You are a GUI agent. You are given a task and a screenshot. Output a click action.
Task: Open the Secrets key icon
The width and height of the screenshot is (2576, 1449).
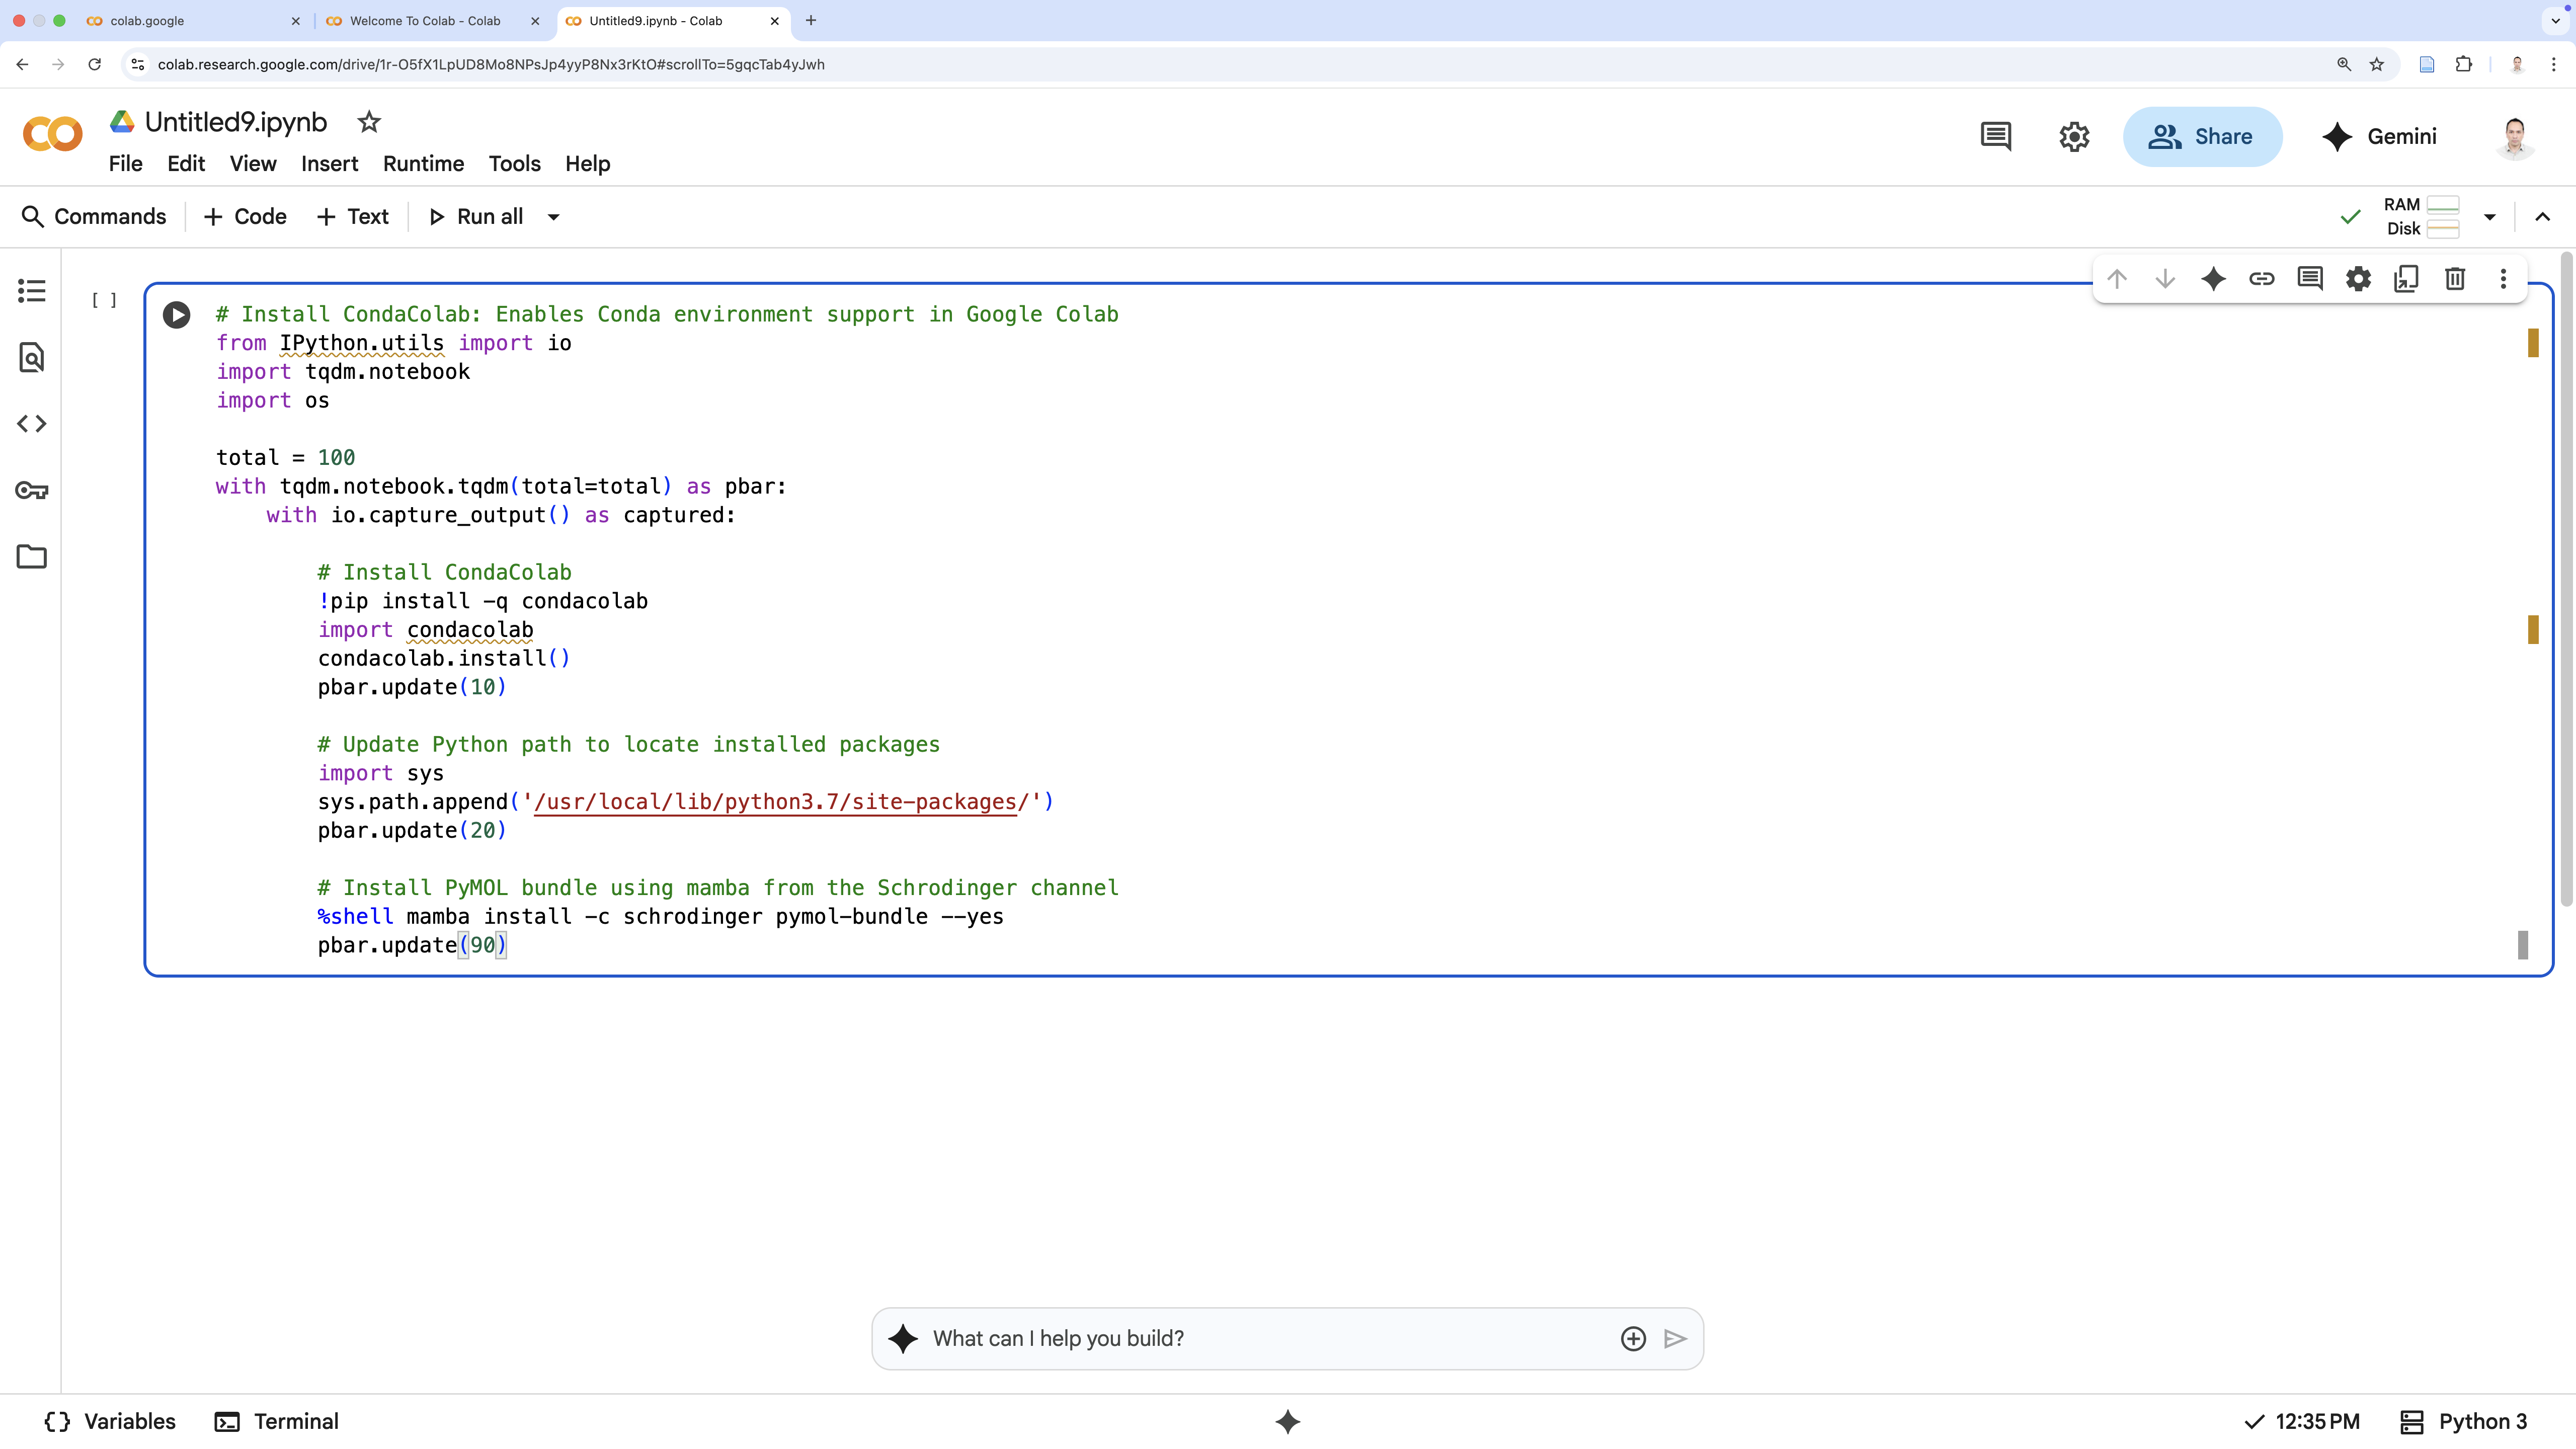(x=32, y=490)
